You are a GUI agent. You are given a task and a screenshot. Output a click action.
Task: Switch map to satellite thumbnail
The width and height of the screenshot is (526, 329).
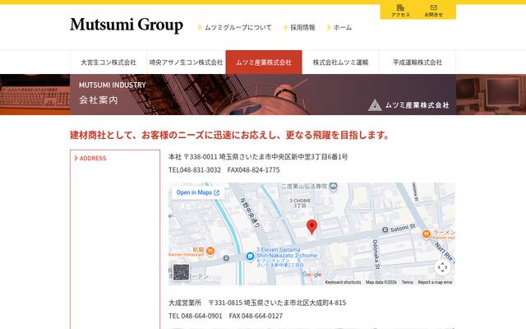click(182, 272)
